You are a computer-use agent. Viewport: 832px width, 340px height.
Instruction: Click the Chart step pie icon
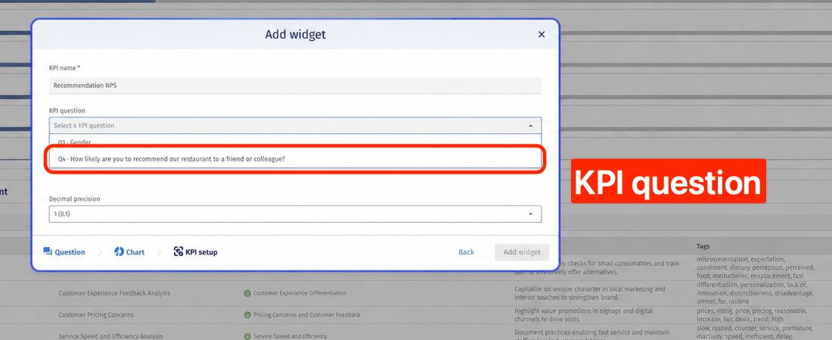119,252
